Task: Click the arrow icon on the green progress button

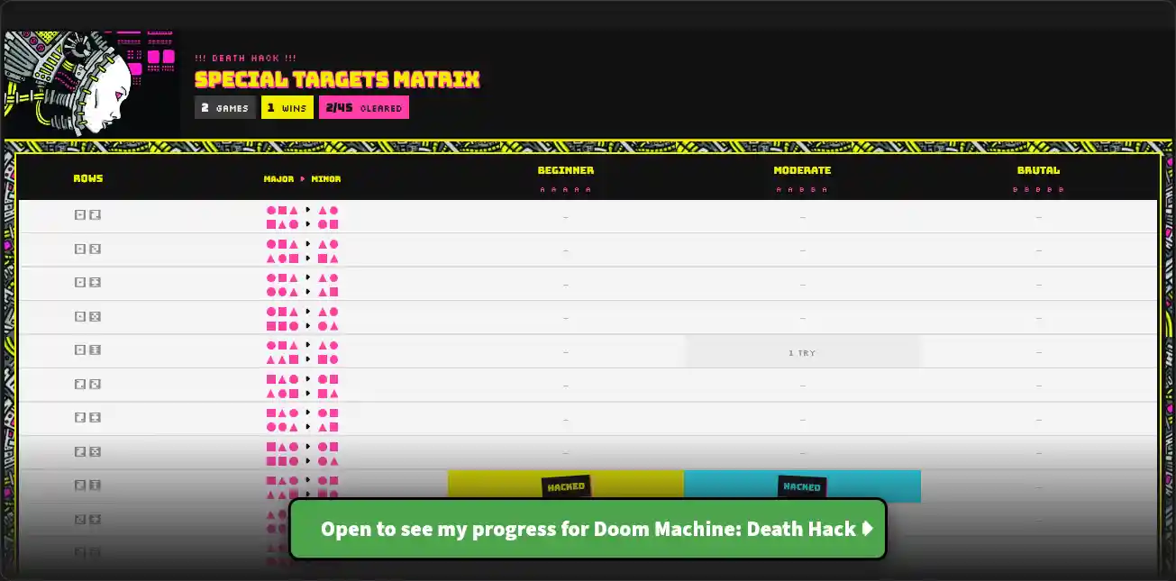Action: click(x=868, y=529)
